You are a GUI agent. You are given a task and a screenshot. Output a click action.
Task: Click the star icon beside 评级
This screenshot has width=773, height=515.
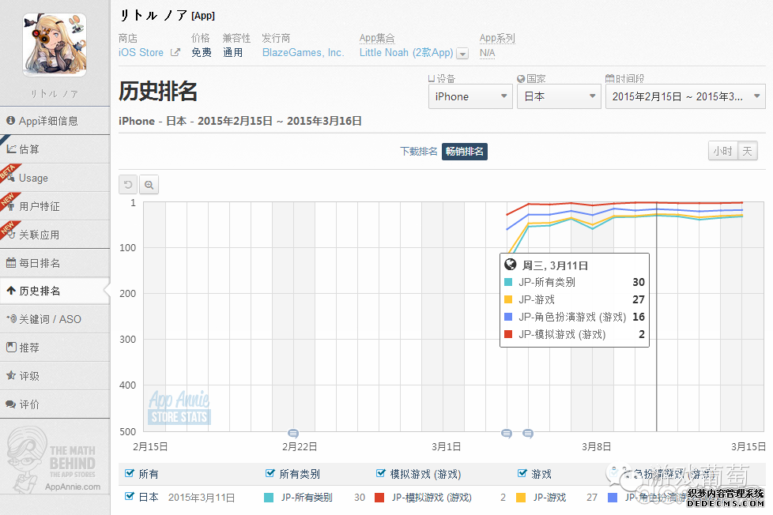11,375
